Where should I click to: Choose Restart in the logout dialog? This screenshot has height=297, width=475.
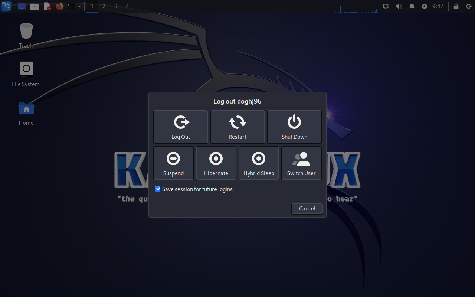pyautogui.click(x=237, y=127)
